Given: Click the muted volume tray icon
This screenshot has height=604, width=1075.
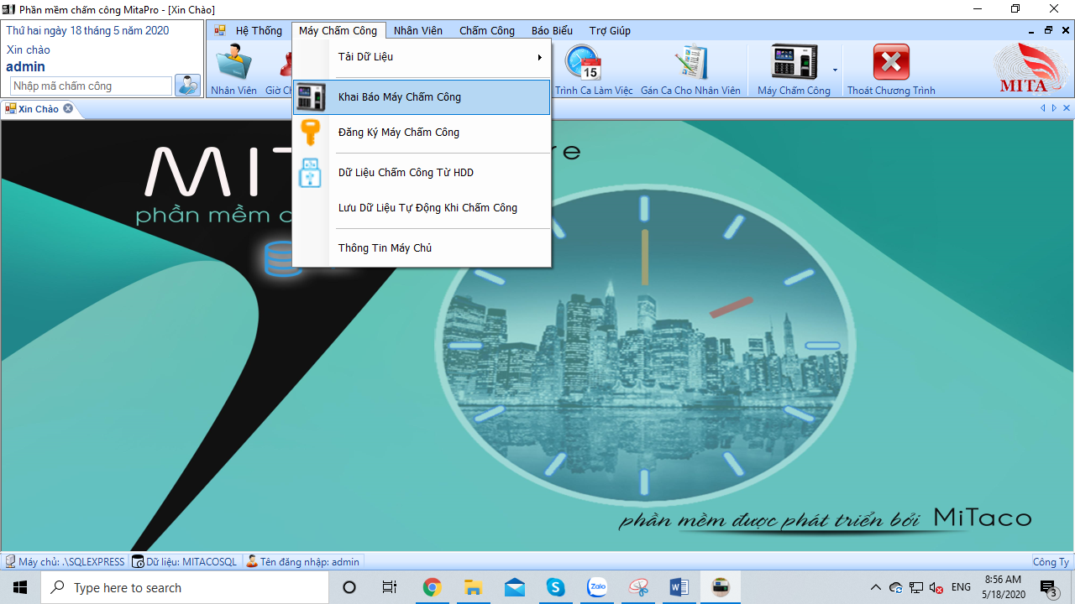Looking at the screenshot, I should coord(936,587).
